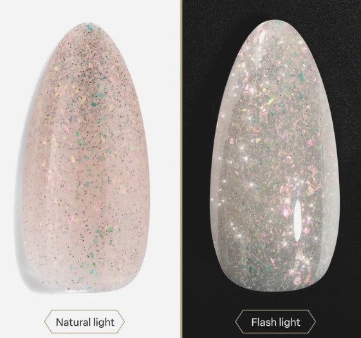Viewport: 361px width, 338px height.
Task: Select the flash light nail swatch
Action: pyautogui.click(x=275, y=156)
